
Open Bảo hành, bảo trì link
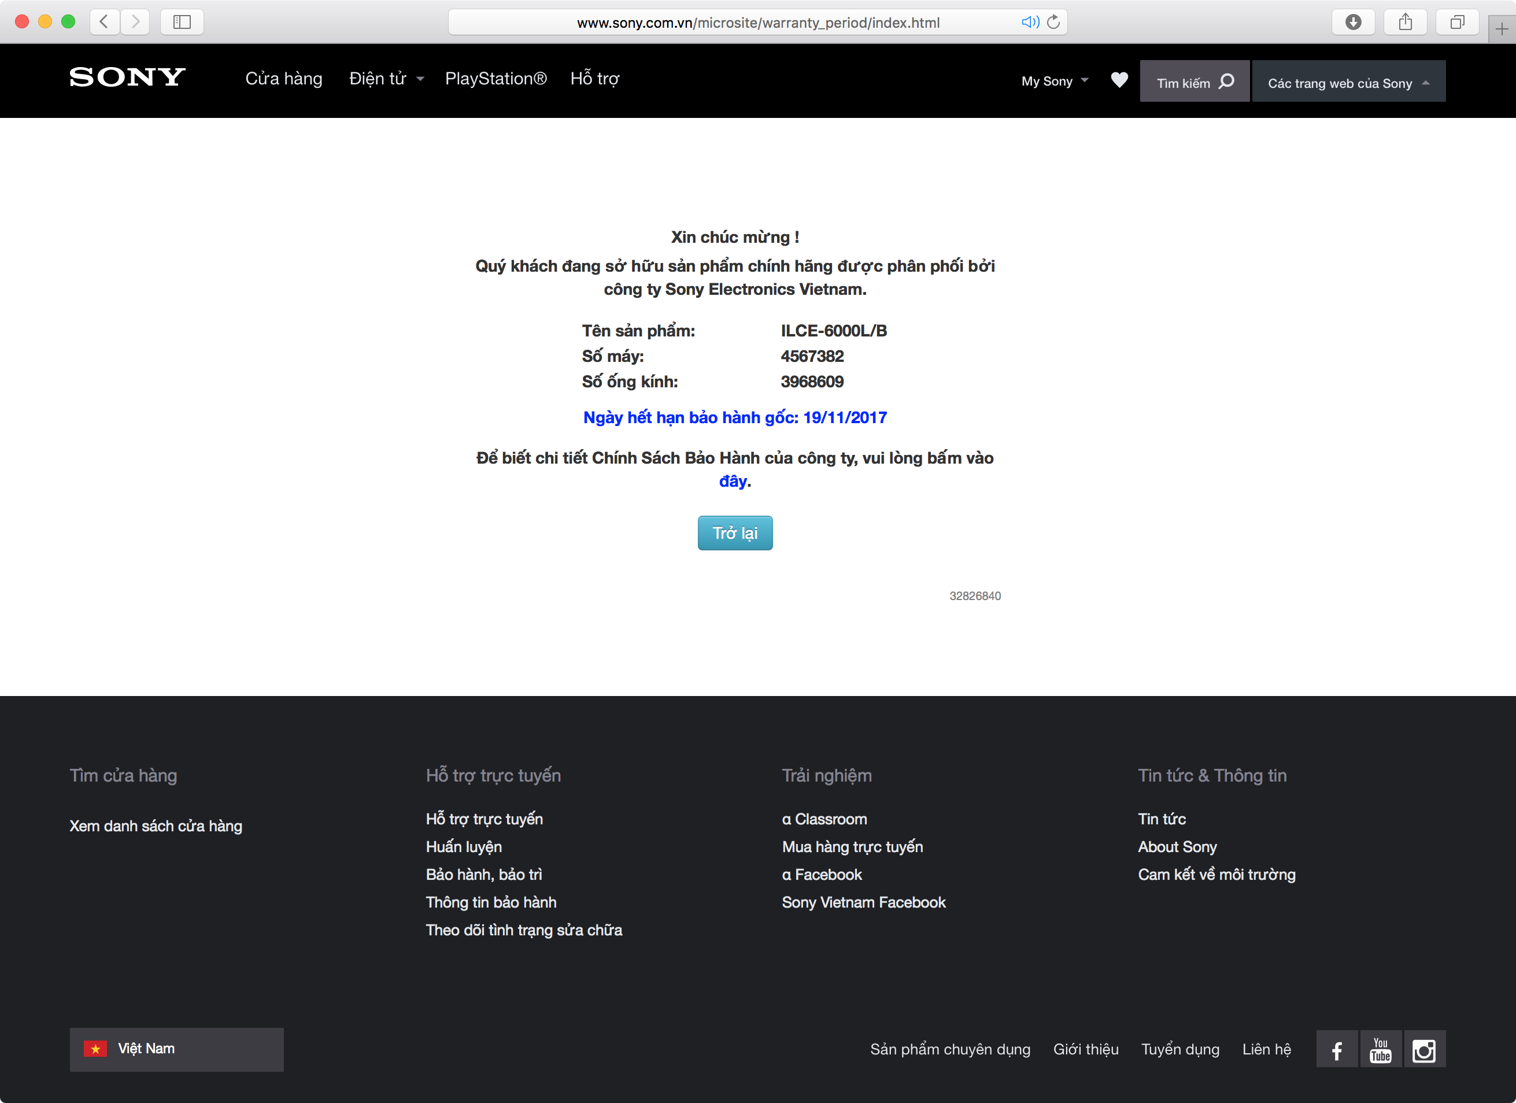pos(484,875)
